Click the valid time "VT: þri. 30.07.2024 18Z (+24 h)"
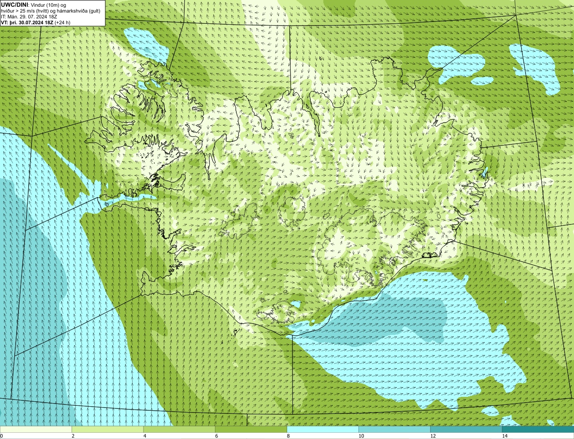Image resolution: width=574 pixels, height=439 pixels. coord(35,22)
